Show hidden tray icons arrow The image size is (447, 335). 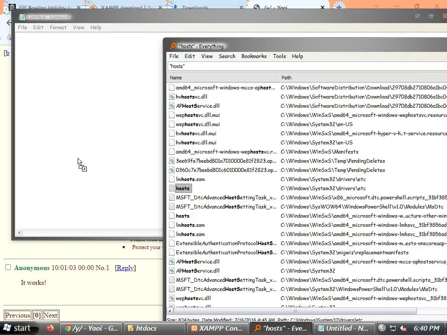click(x=382, y=328)
